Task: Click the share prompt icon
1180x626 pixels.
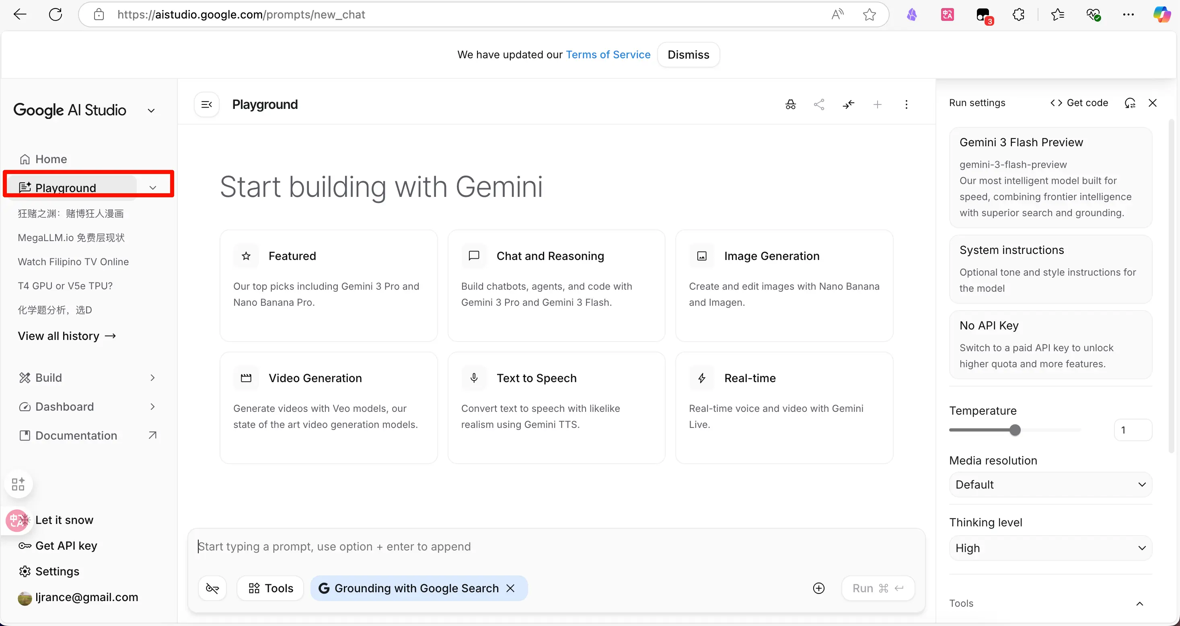Action: [x=819, y=104]
